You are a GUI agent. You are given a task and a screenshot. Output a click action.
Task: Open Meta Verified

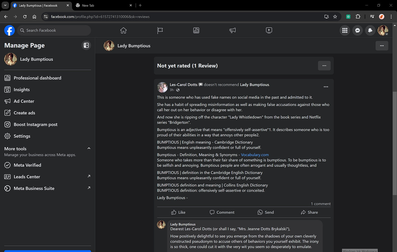point(48,165)
